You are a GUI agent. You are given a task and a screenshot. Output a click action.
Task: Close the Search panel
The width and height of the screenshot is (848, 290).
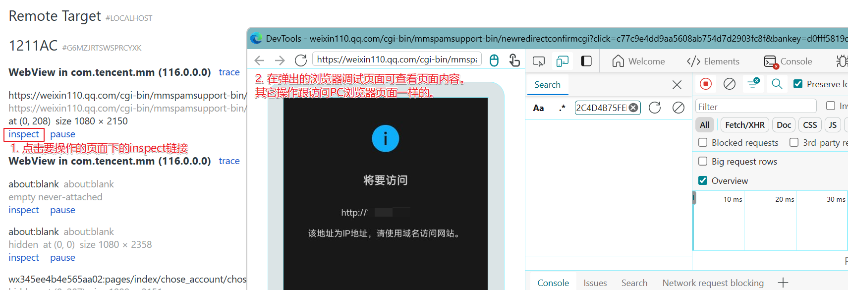tap(677, 85)
